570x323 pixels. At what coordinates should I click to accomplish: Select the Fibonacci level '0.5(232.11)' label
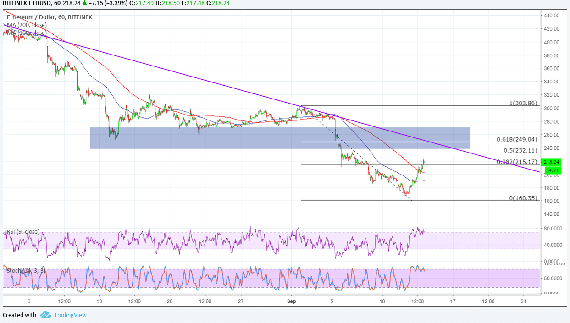coord(520,150)
